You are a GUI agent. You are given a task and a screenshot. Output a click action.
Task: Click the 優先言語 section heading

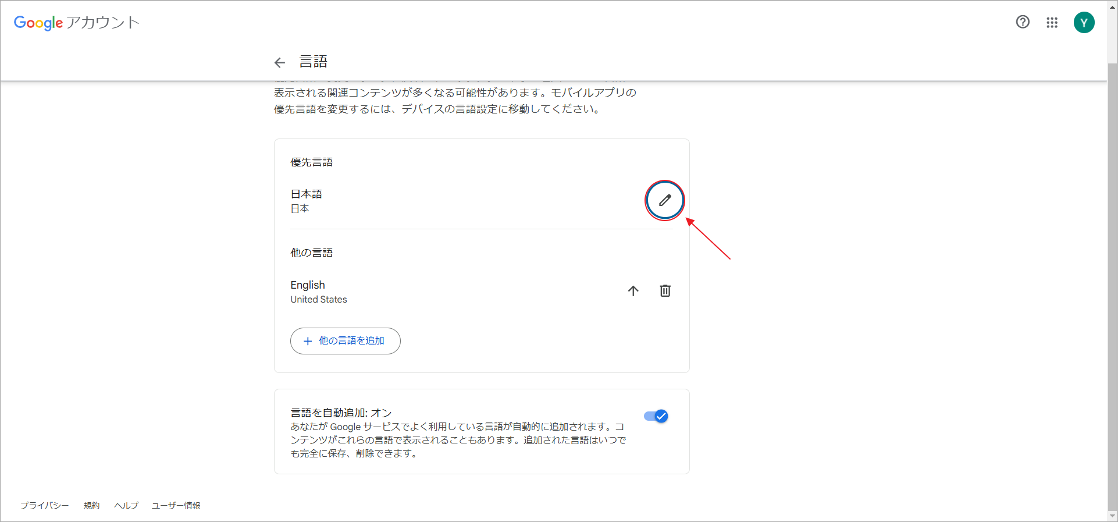[x=312, y=162]
